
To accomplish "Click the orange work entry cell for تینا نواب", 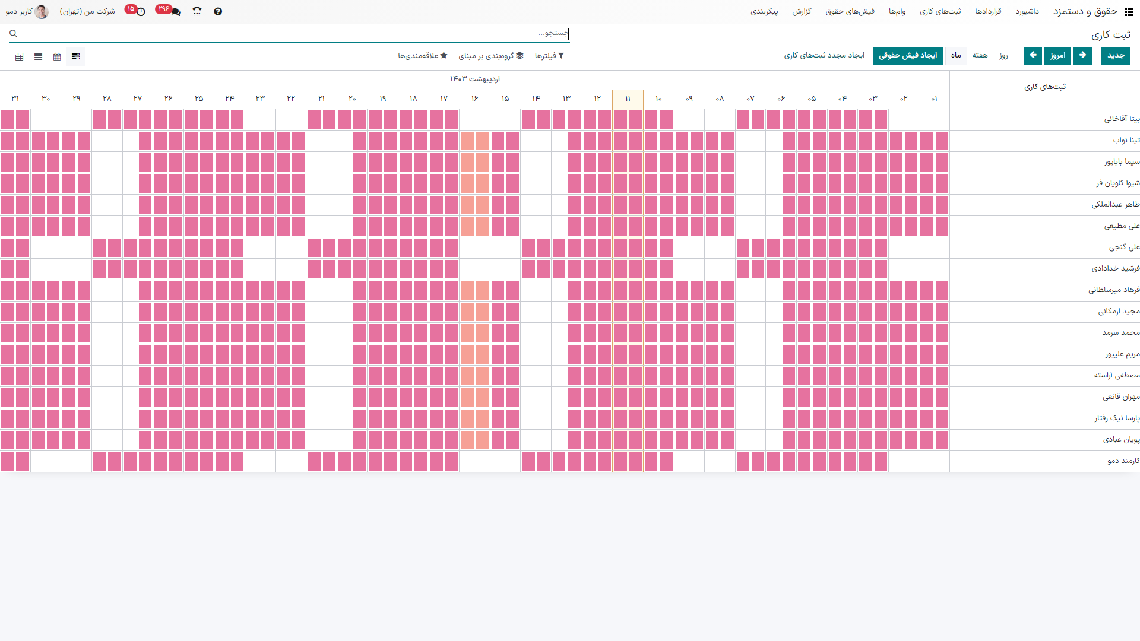I will 467,141.
